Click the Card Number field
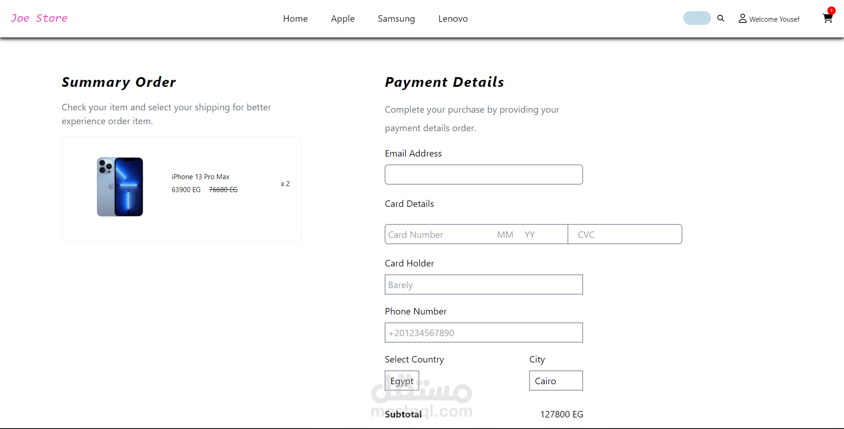The width and height of the screenshot is (844, 429). (x=439, y=235)
